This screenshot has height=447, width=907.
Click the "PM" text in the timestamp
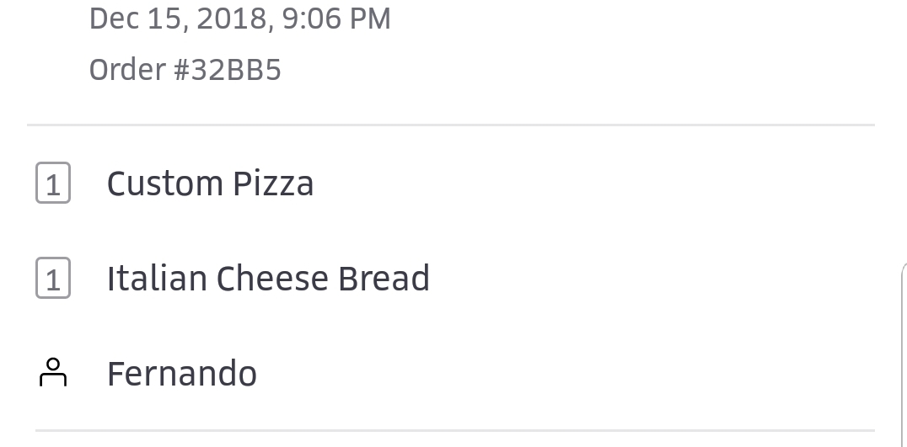point(369,19)
